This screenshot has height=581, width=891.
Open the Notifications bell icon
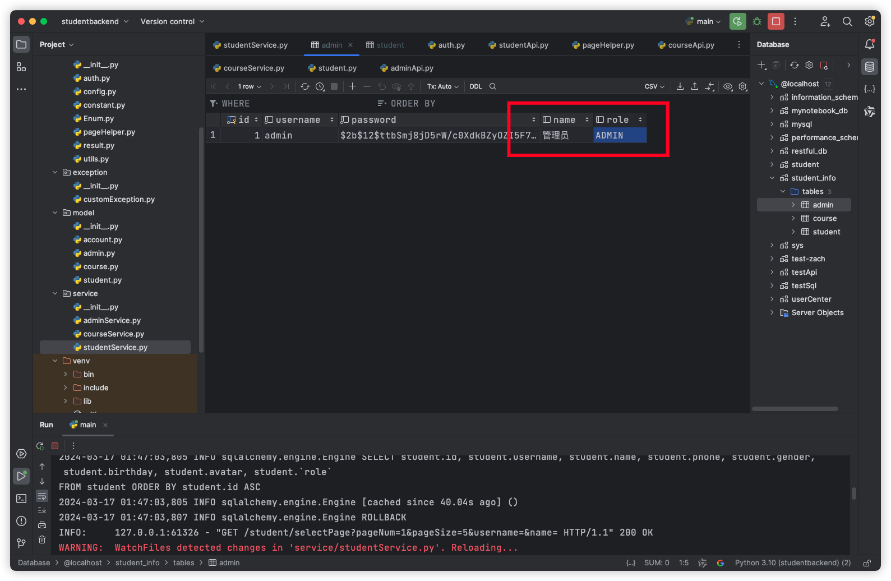coord(870,44)
